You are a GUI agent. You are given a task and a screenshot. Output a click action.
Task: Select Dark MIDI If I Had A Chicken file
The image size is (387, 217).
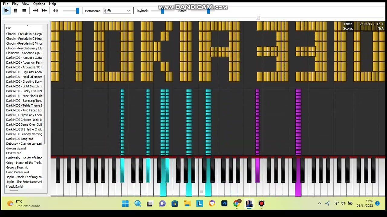tap(24, 129)
